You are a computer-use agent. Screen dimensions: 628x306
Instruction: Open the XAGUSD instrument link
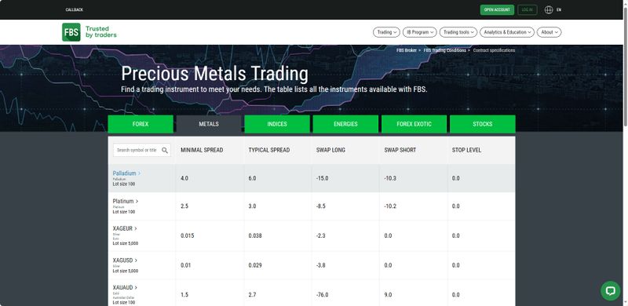pos(125,260)
